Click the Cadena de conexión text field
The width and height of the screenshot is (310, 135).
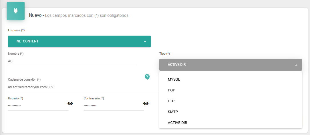click(x=84, y=87)
